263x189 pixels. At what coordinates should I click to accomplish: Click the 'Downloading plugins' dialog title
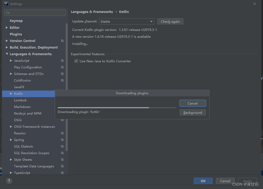[132, 93]
